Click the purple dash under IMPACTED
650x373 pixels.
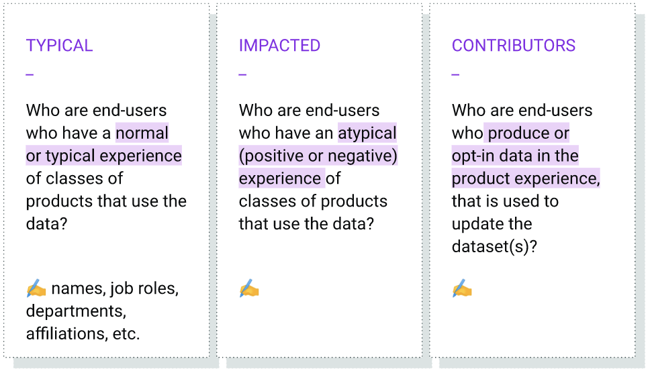click(x=242, y=74)
